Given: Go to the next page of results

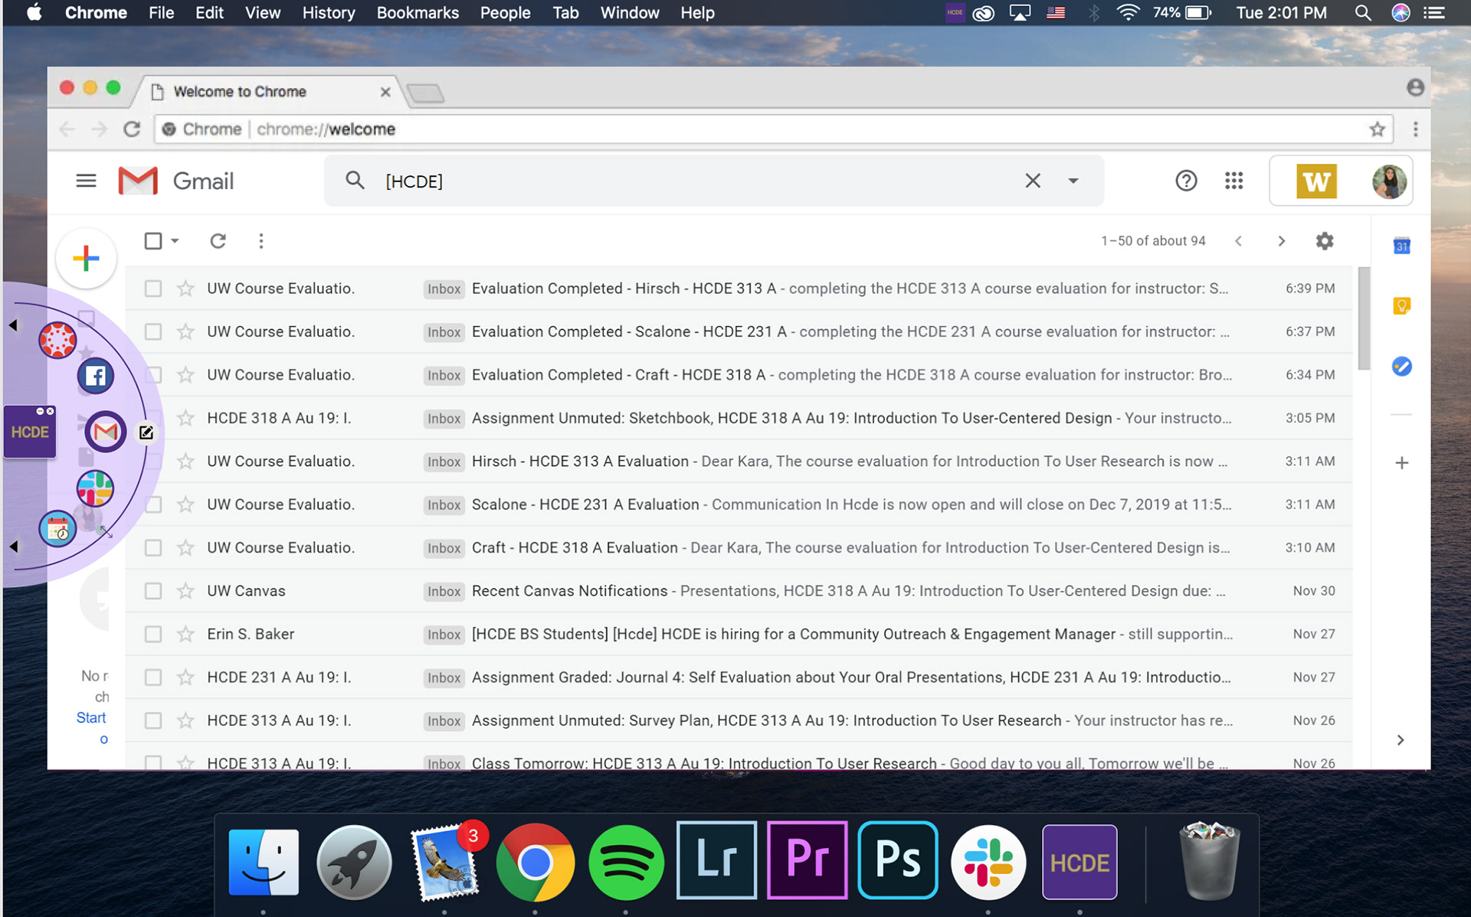Looking at the screenshot, I should tap(1281, 241).
